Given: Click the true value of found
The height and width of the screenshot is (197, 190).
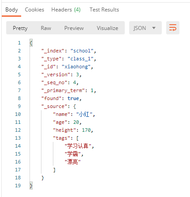Looking at the screenshot, I should (x=73, y=98).
